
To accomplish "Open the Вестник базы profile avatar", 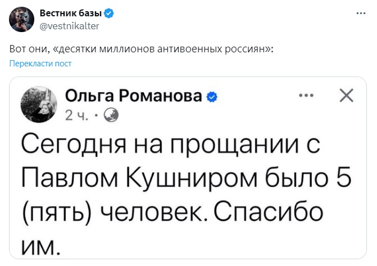I will [21, 19].
